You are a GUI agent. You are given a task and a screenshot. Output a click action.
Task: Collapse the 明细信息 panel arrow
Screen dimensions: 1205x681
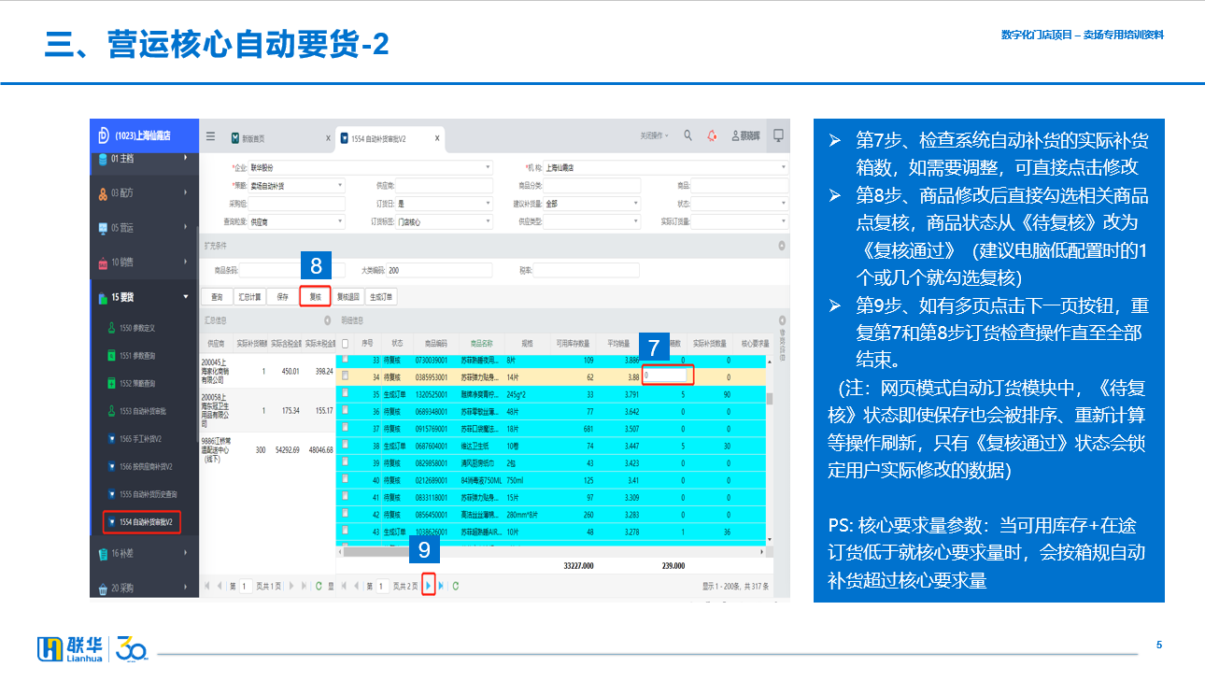(x=781, y=320)
